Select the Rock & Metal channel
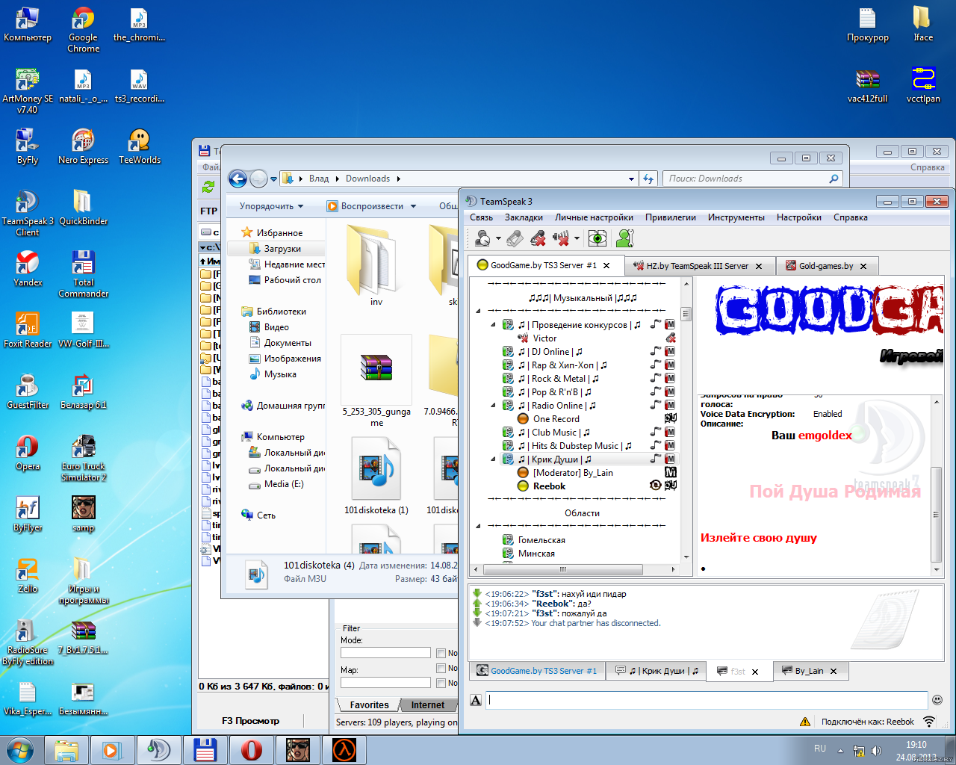The height and width of the screenshot is (765, 956). pyautogui.click(x=558, y=379)
